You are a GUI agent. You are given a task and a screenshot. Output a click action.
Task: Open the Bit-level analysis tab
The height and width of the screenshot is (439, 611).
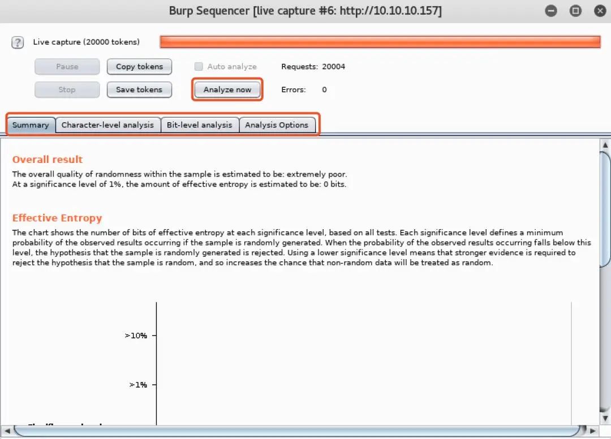pos(200,125)
